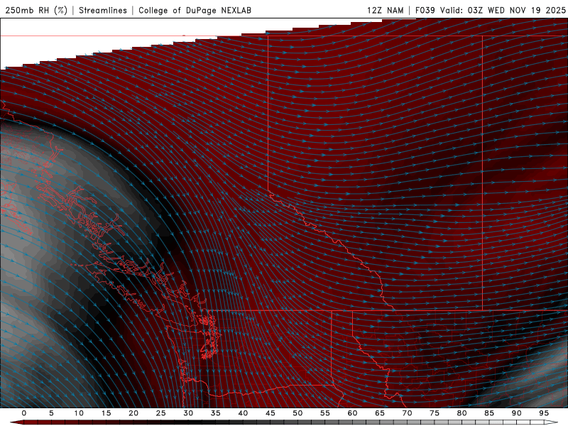Click the colorbar label '85'
Screen dimensions: 568x426
click(489, 413)
